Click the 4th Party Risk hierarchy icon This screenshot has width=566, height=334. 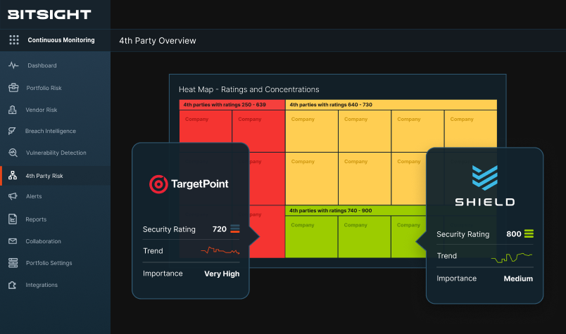click(x=13, y=176)
